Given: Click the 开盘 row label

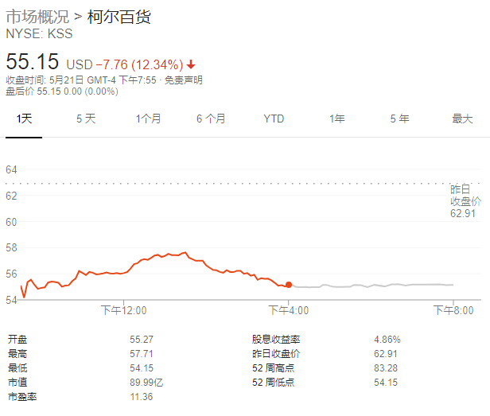Looking at the screenshot, I should click(x=17, y=340).
